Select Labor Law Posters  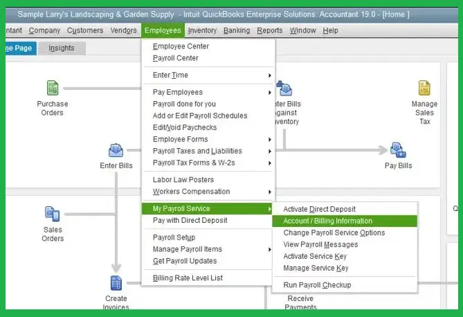208,180
